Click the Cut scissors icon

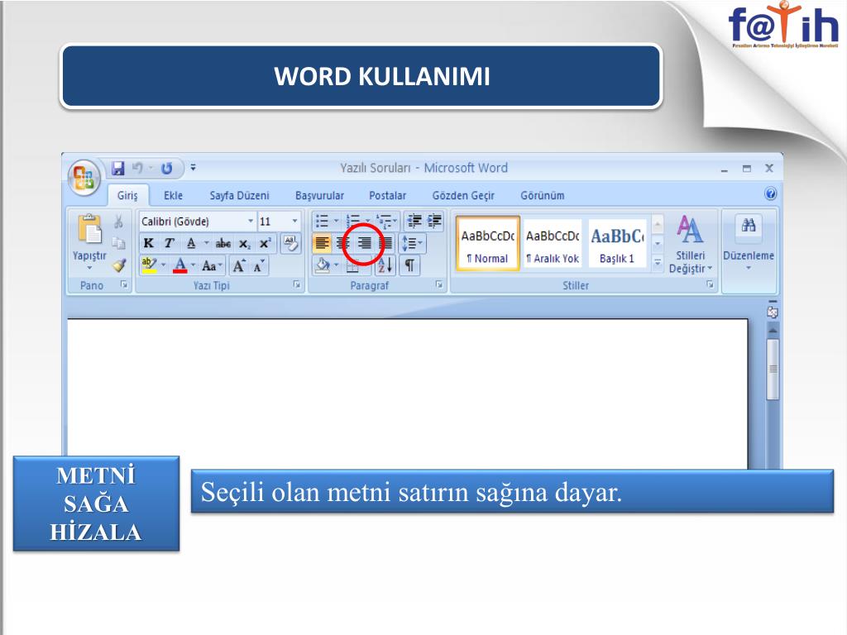[x=118, y=222]
